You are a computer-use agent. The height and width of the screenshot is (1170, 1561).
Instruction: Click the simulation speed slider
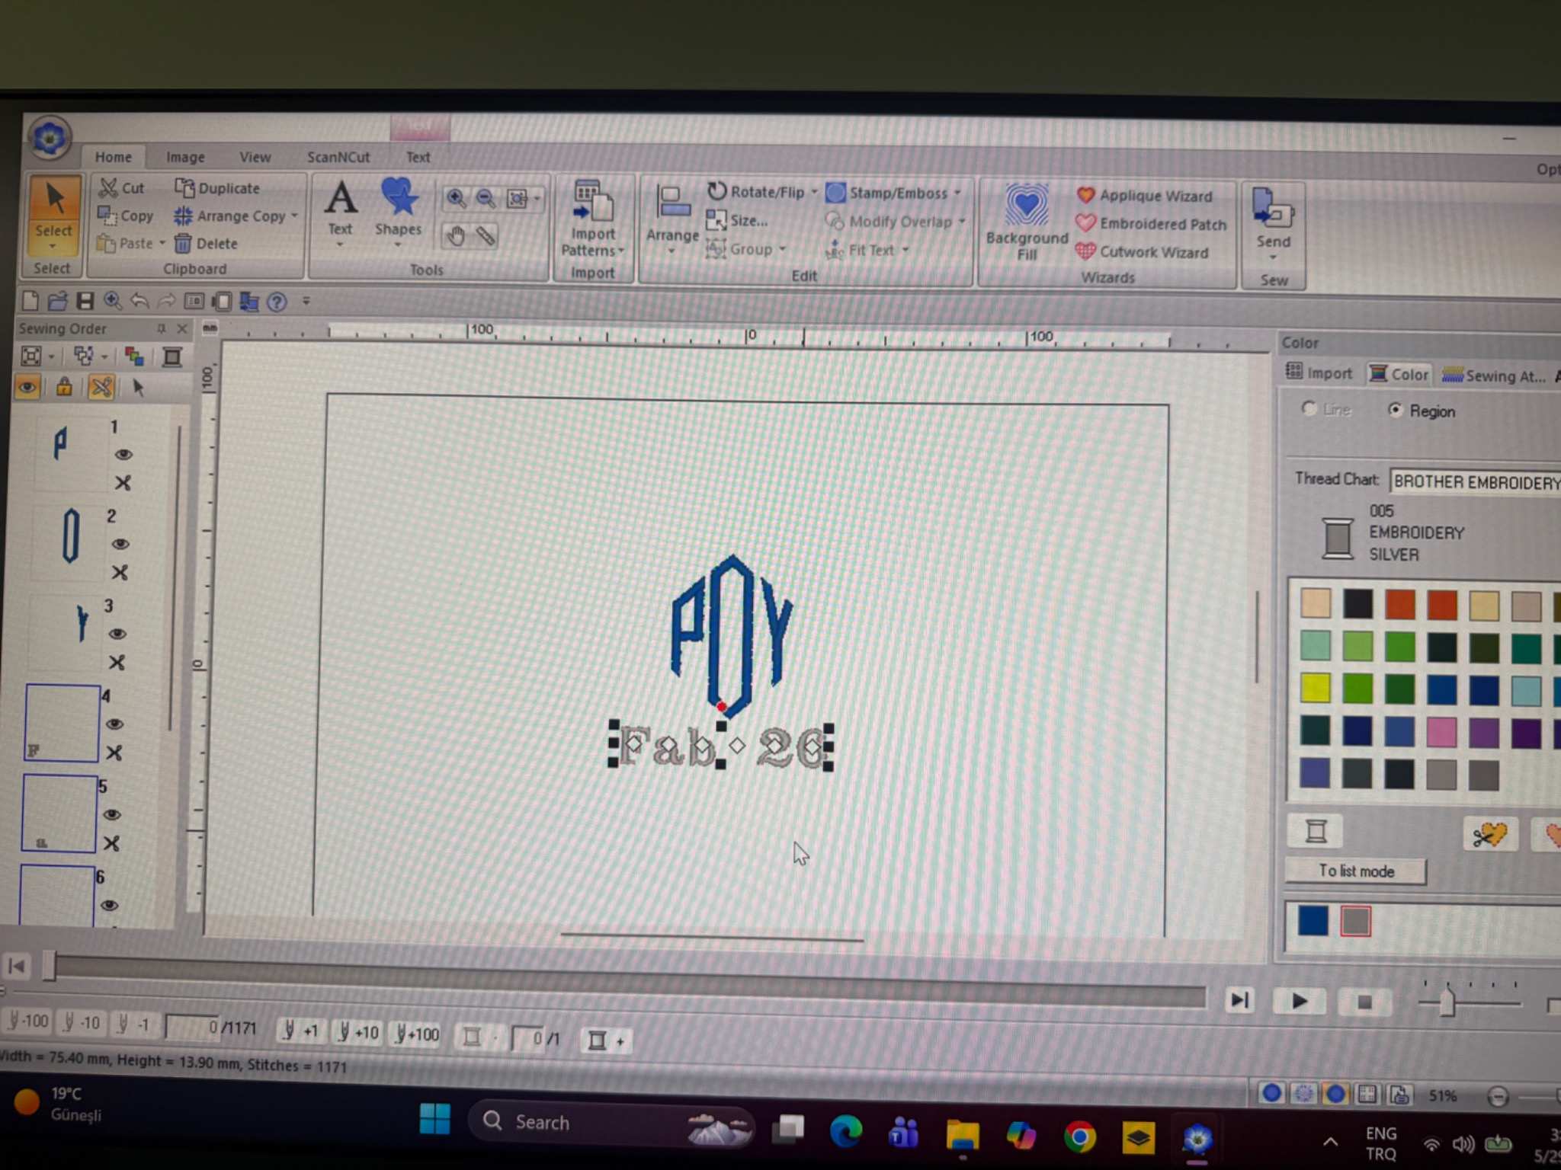pyautogui.click(x=1447, y=1002)
